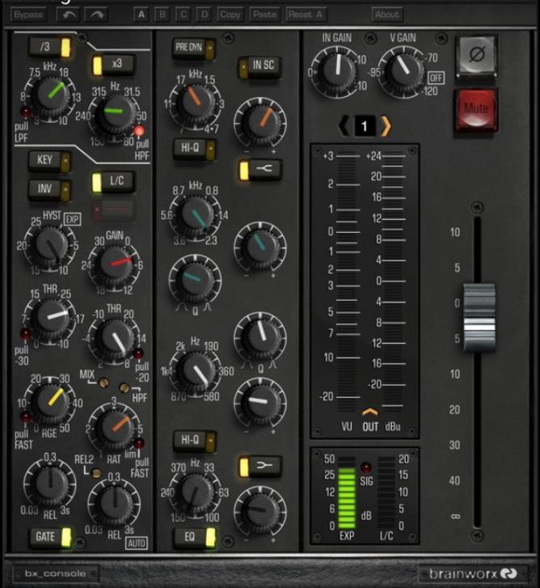
Task: Click the high band orange gain knob
Action: (x=260, y=123)
